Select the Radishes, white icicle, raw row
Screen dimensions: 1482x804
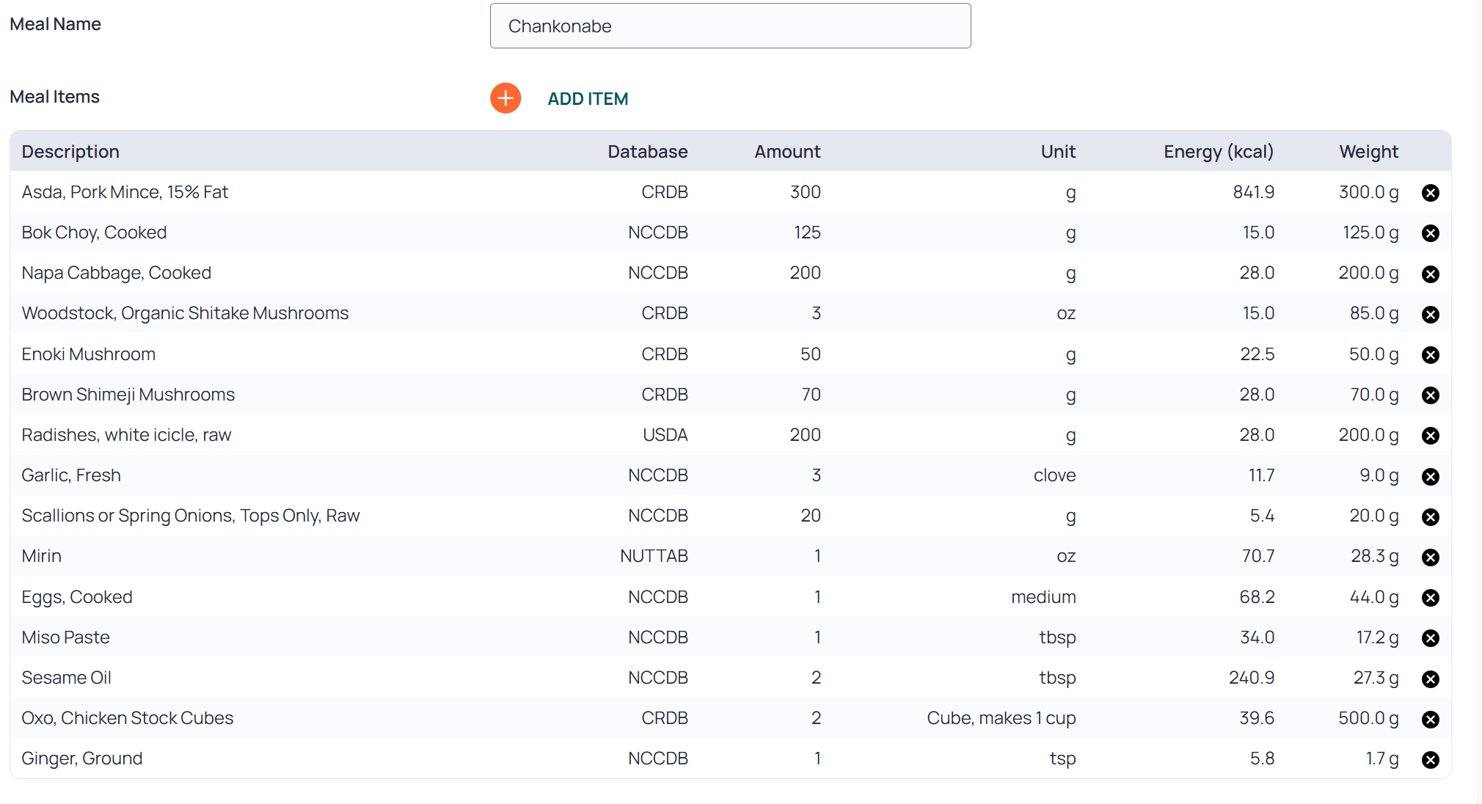coord(730,435)
